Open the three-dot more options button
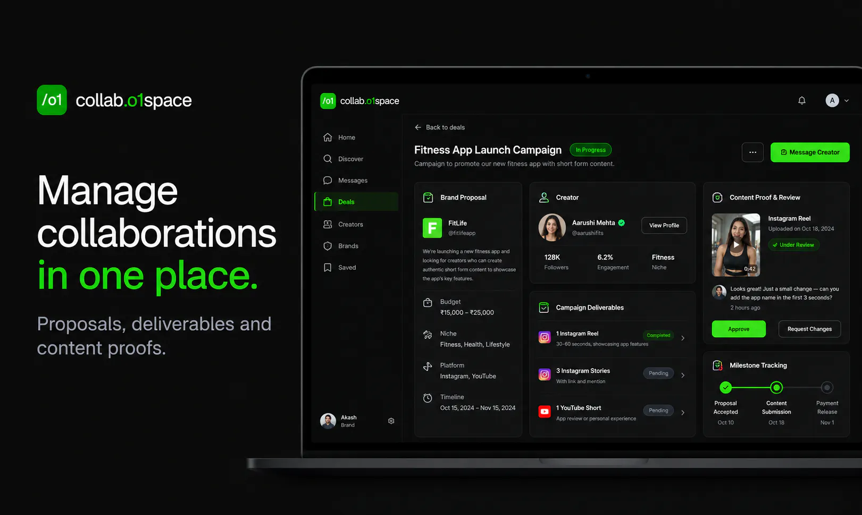862x515 pixels. pyautogui.click(x=752, y=152)
